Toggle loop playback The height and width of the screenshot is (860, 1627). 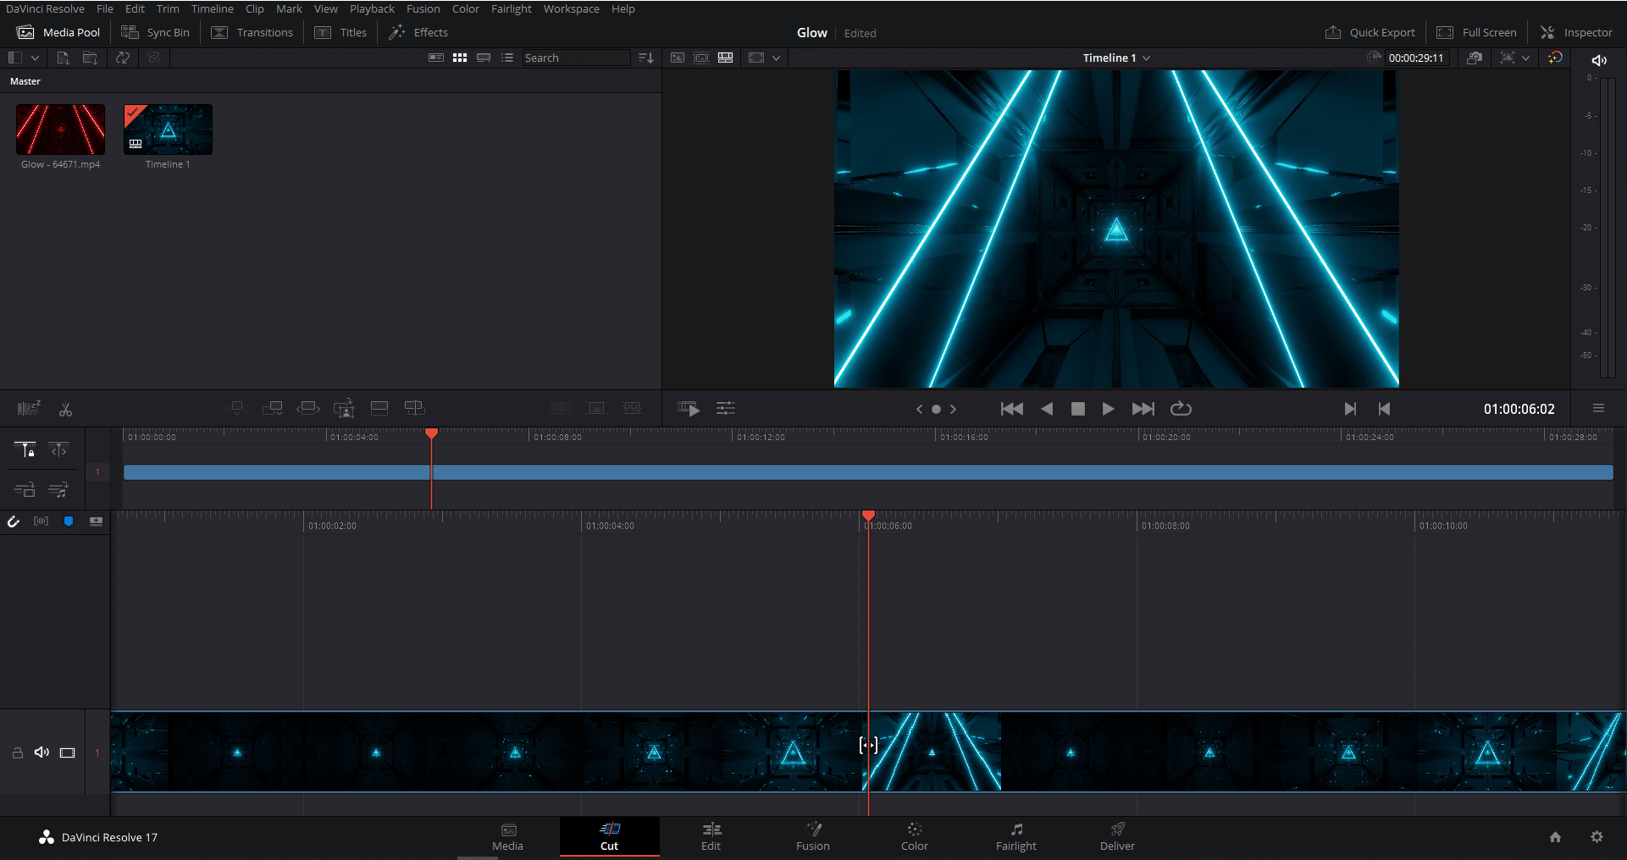[x=1181, y=409]
